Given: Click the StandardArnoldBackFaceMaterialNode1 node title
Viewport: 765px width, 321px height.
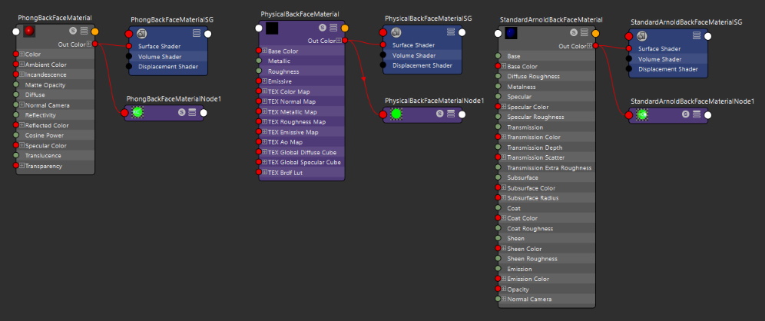Looking at the screenshot, I should [x=692, y=101].
